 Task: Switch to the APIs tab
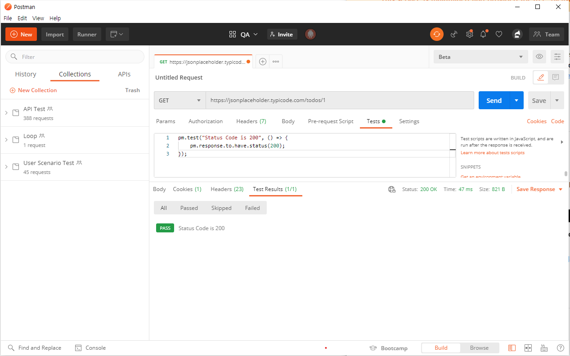pos(124,74)
